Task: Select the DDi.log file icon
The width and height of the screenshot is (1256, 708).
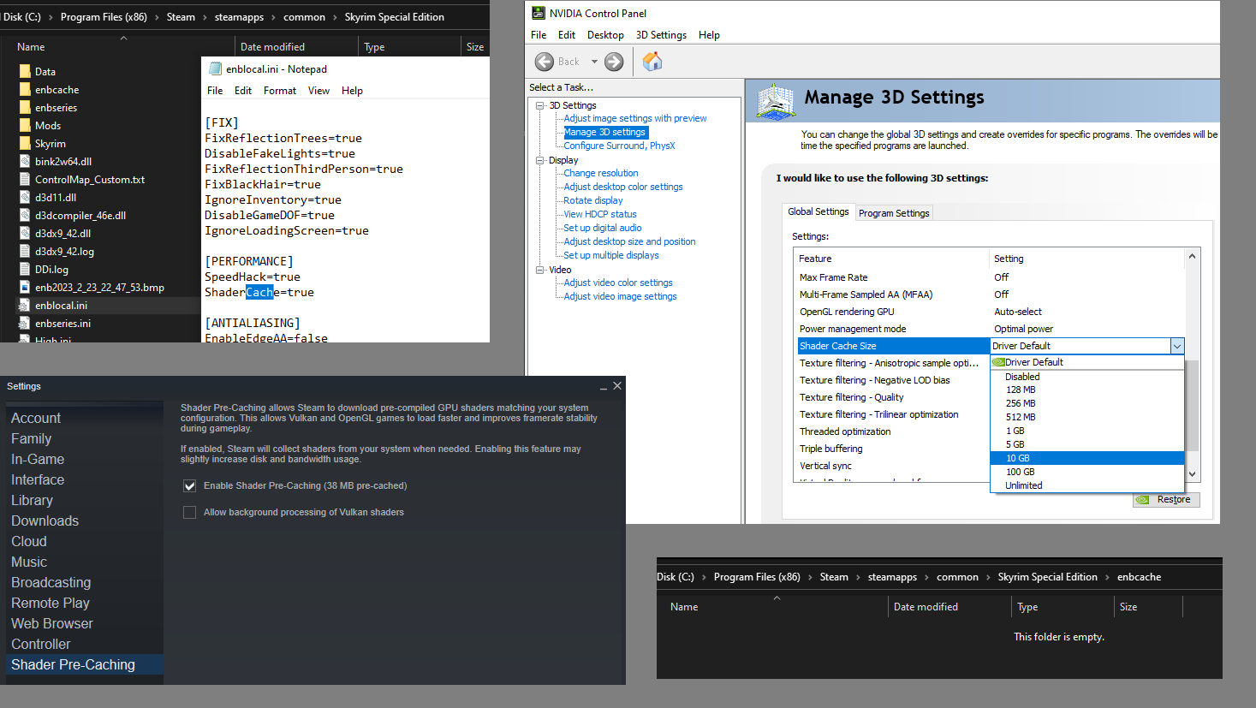Action: tap(25, 270)
